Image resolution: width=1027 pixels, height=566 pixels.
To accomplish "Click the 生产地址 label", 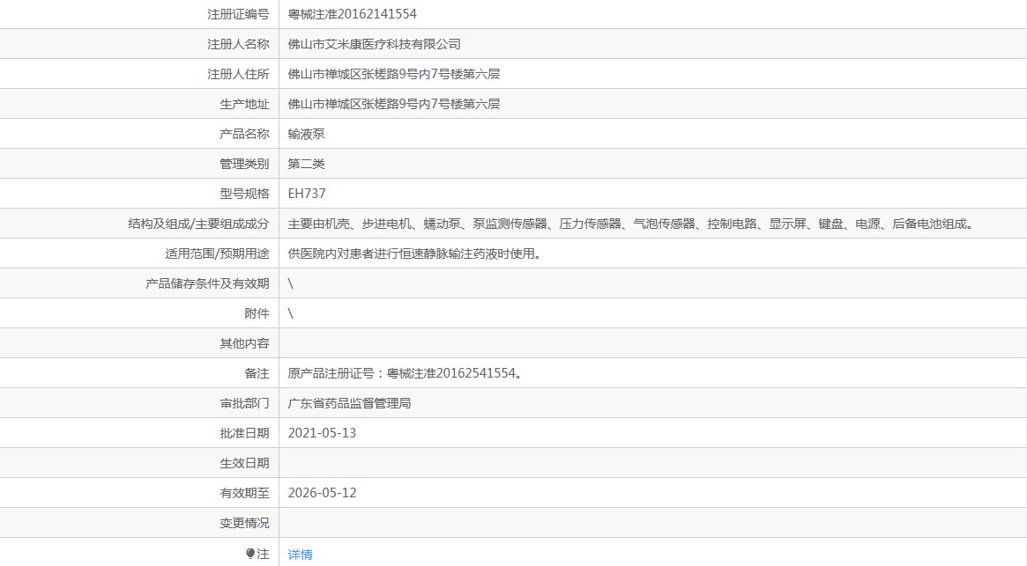I will (x=244, y=104).
